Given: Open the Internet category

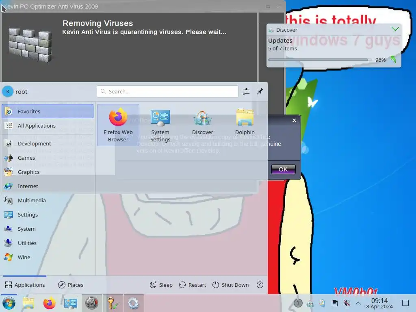Looking at the screenshot, I should click(x=48, y=186).
